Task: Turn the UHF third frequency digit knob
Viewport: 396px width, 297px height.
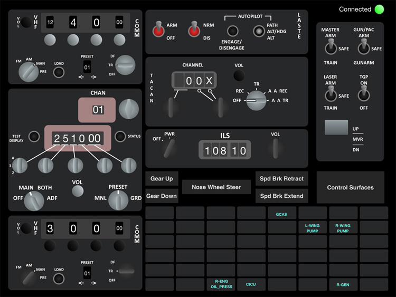Action: [76, 166]
